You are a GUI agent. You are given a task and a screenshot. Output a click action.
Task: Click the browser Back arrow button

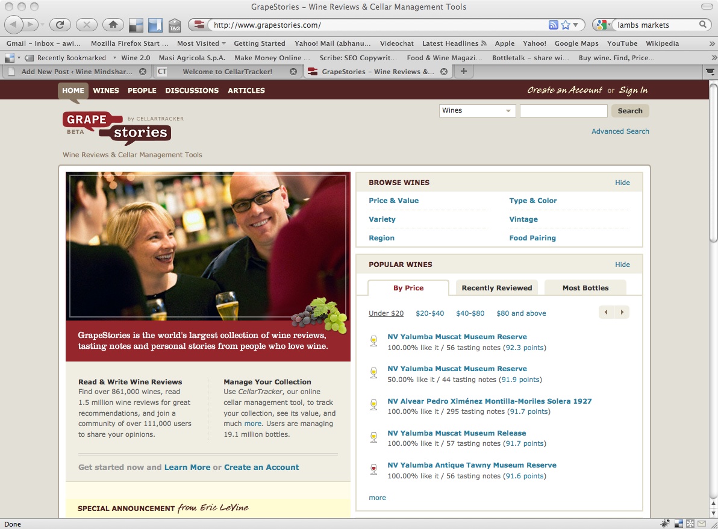(x=13, y=24)
